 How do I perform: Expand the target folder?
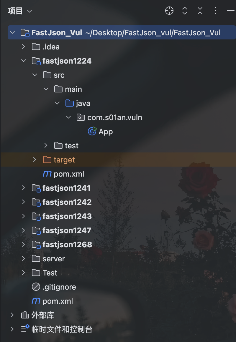35,160
